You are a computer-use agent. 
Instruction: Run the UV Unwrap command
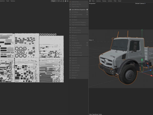click(x=79, y=12)
